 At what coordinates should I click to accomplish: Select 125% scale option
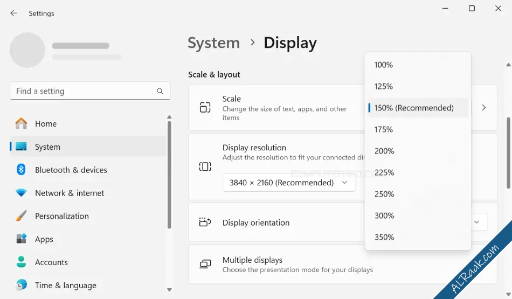tap(418, 86)
